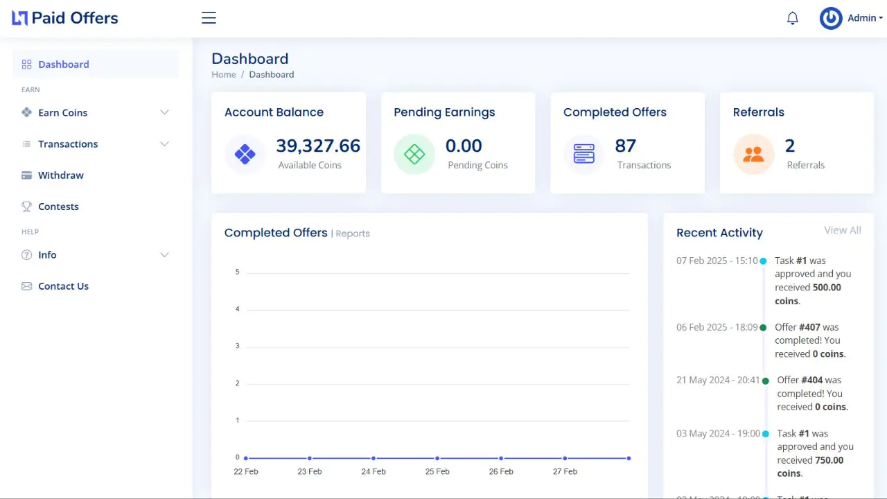Viewport: 887px width, 499px height.
Task: Click the Referrals people icon
Action: pyautogui.click(x=753, y=154)
